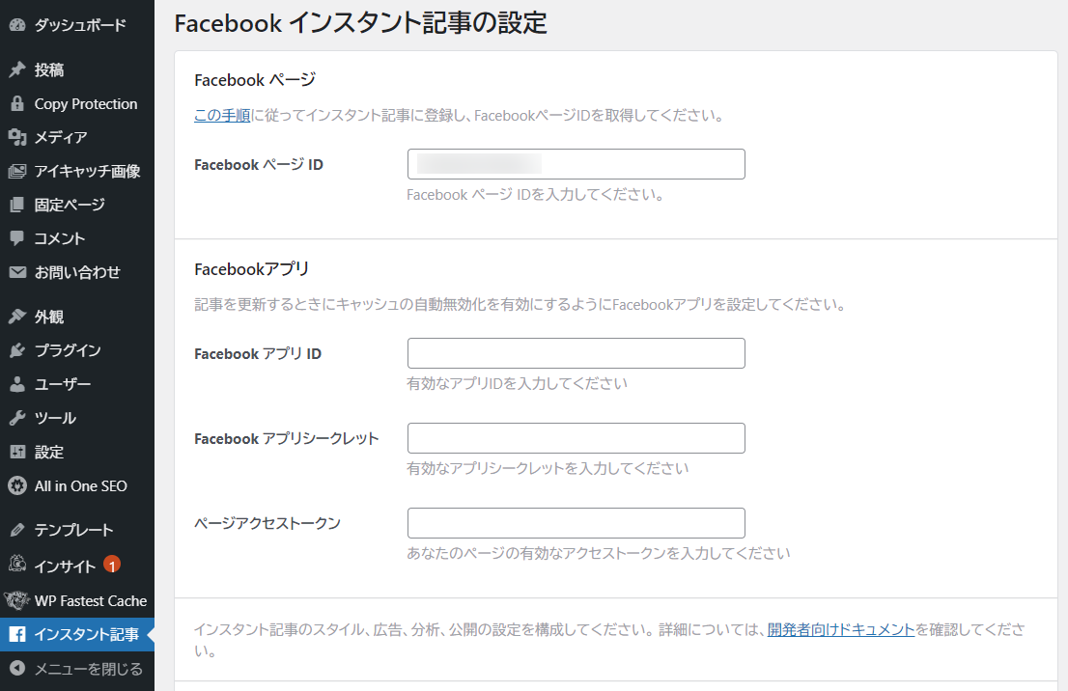Click the images icon beside アイキャッチ画像

click(17, 171)
